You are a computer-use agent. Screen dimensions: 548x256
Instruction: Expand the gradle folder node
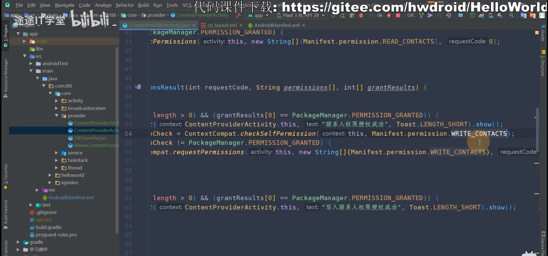tap(18, 242)
